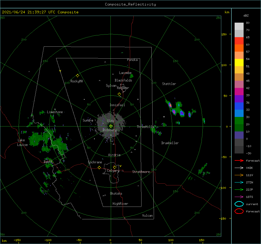
Task: Click the 'Innisfail' city label
Action: point(117,105)
